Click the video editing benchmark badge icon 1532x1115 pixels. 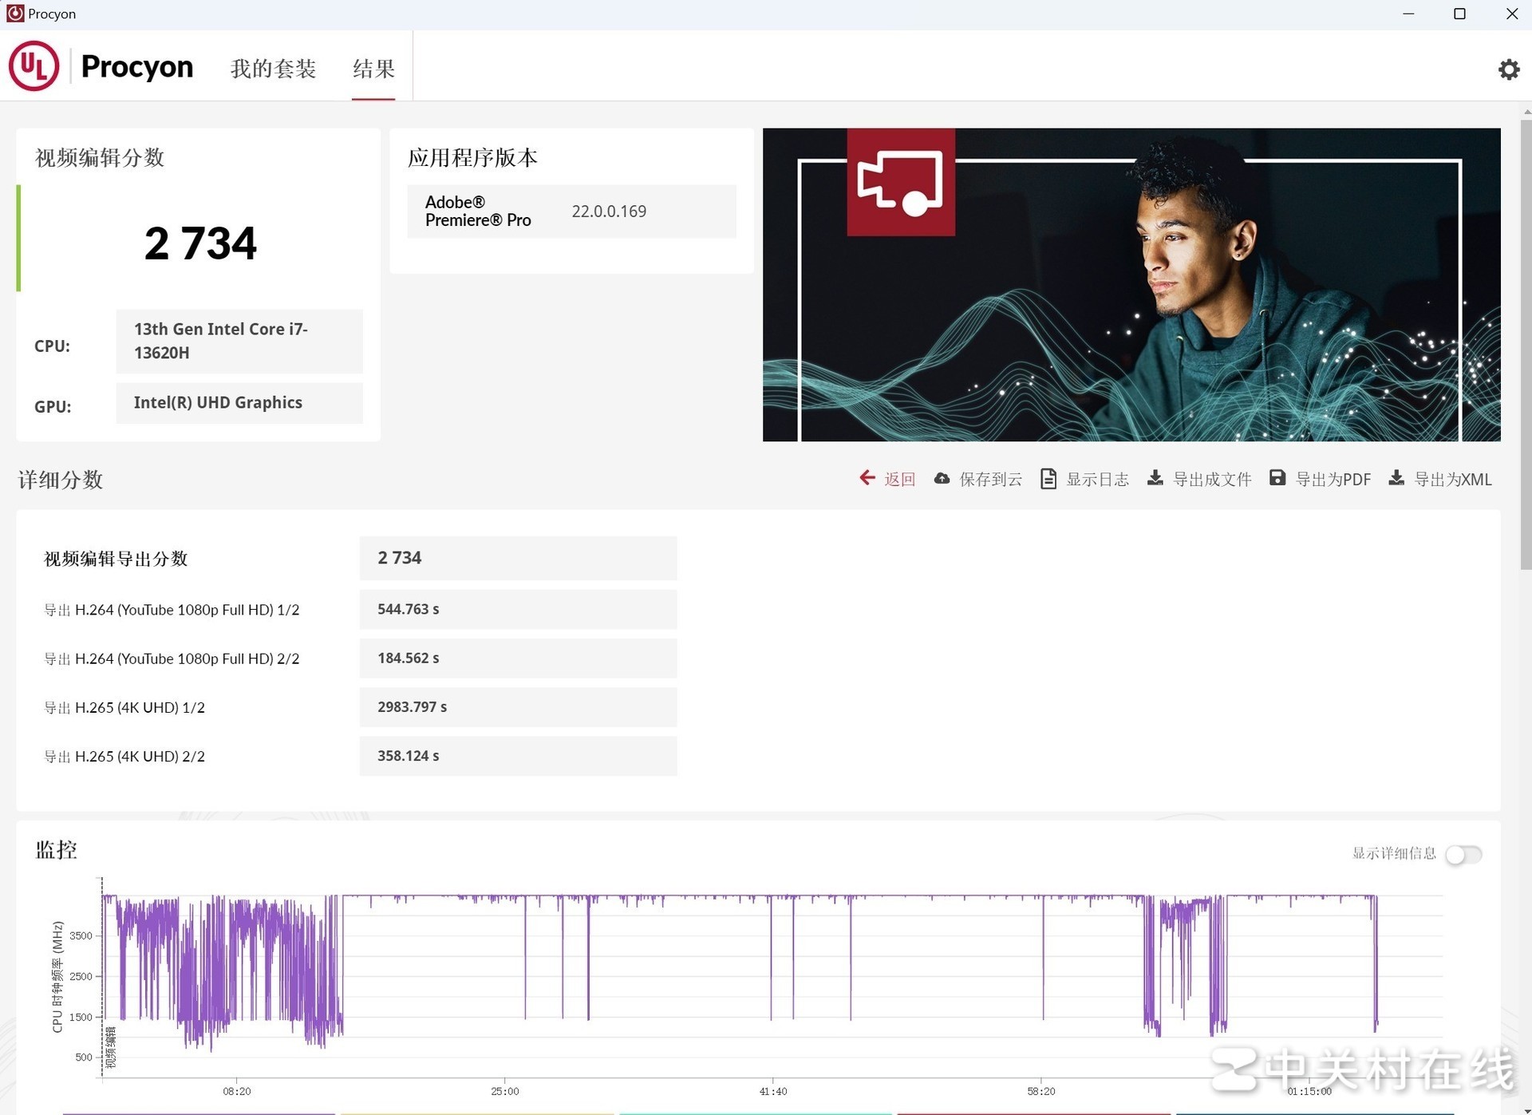pyautogui.click(x=900, y=182)
